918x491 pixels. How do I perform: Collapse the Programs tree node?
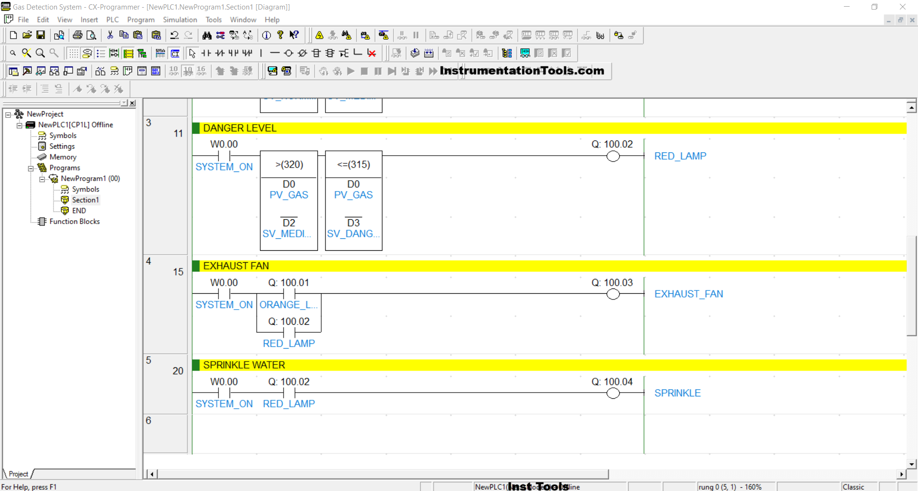pyautogui.click(x=31, y=168)
